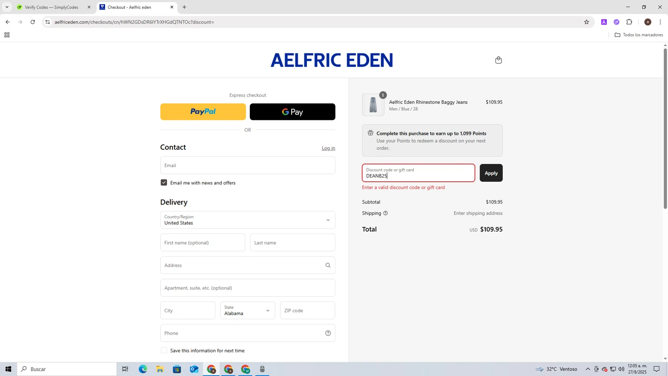This screenshot has height=376, width=668.
Task: Open the State dropdown showing Alabama
Action: (248, 311)
